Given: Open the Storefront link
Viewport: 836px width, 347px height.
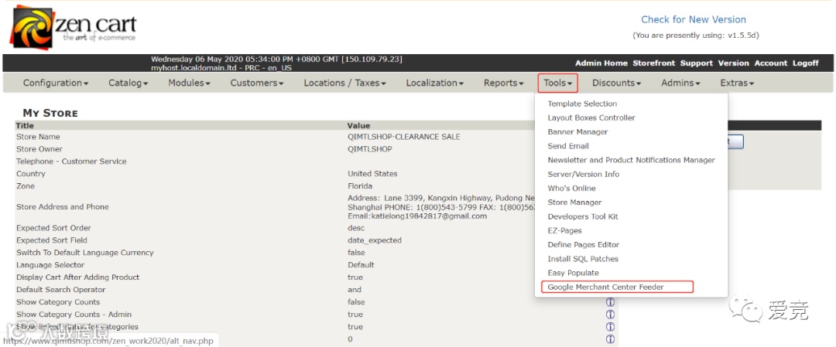Looking at the screenshot, I should (653, 63).
